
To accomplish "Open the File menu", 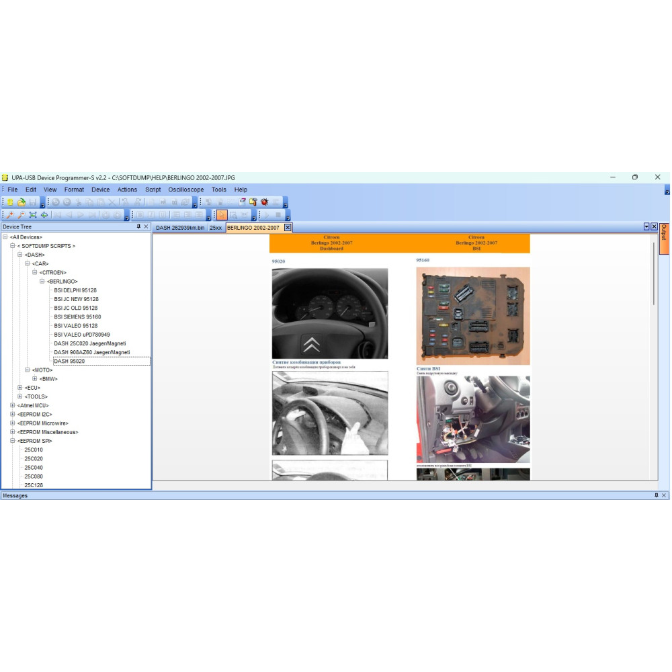I will (12, 190).
